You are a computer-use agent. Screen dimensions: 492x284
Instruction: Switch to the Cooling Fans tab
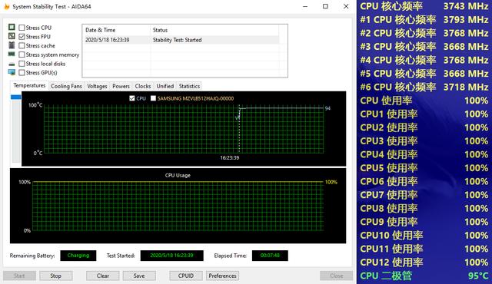(x=66, y=86)
